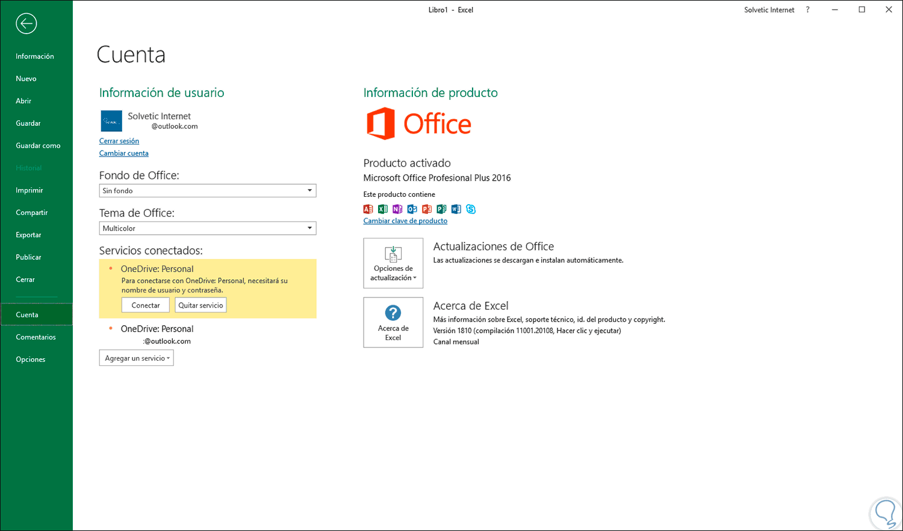Screen dimensions: 903x531
Task: Click the PowerPoint product icon
Action: point(427,209)
